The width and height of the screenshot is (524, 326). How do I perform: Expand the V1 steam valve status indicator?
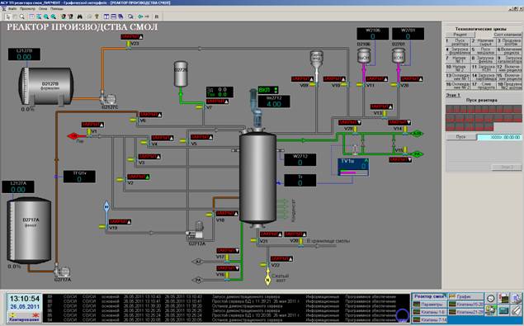click(x=93, y=125)
